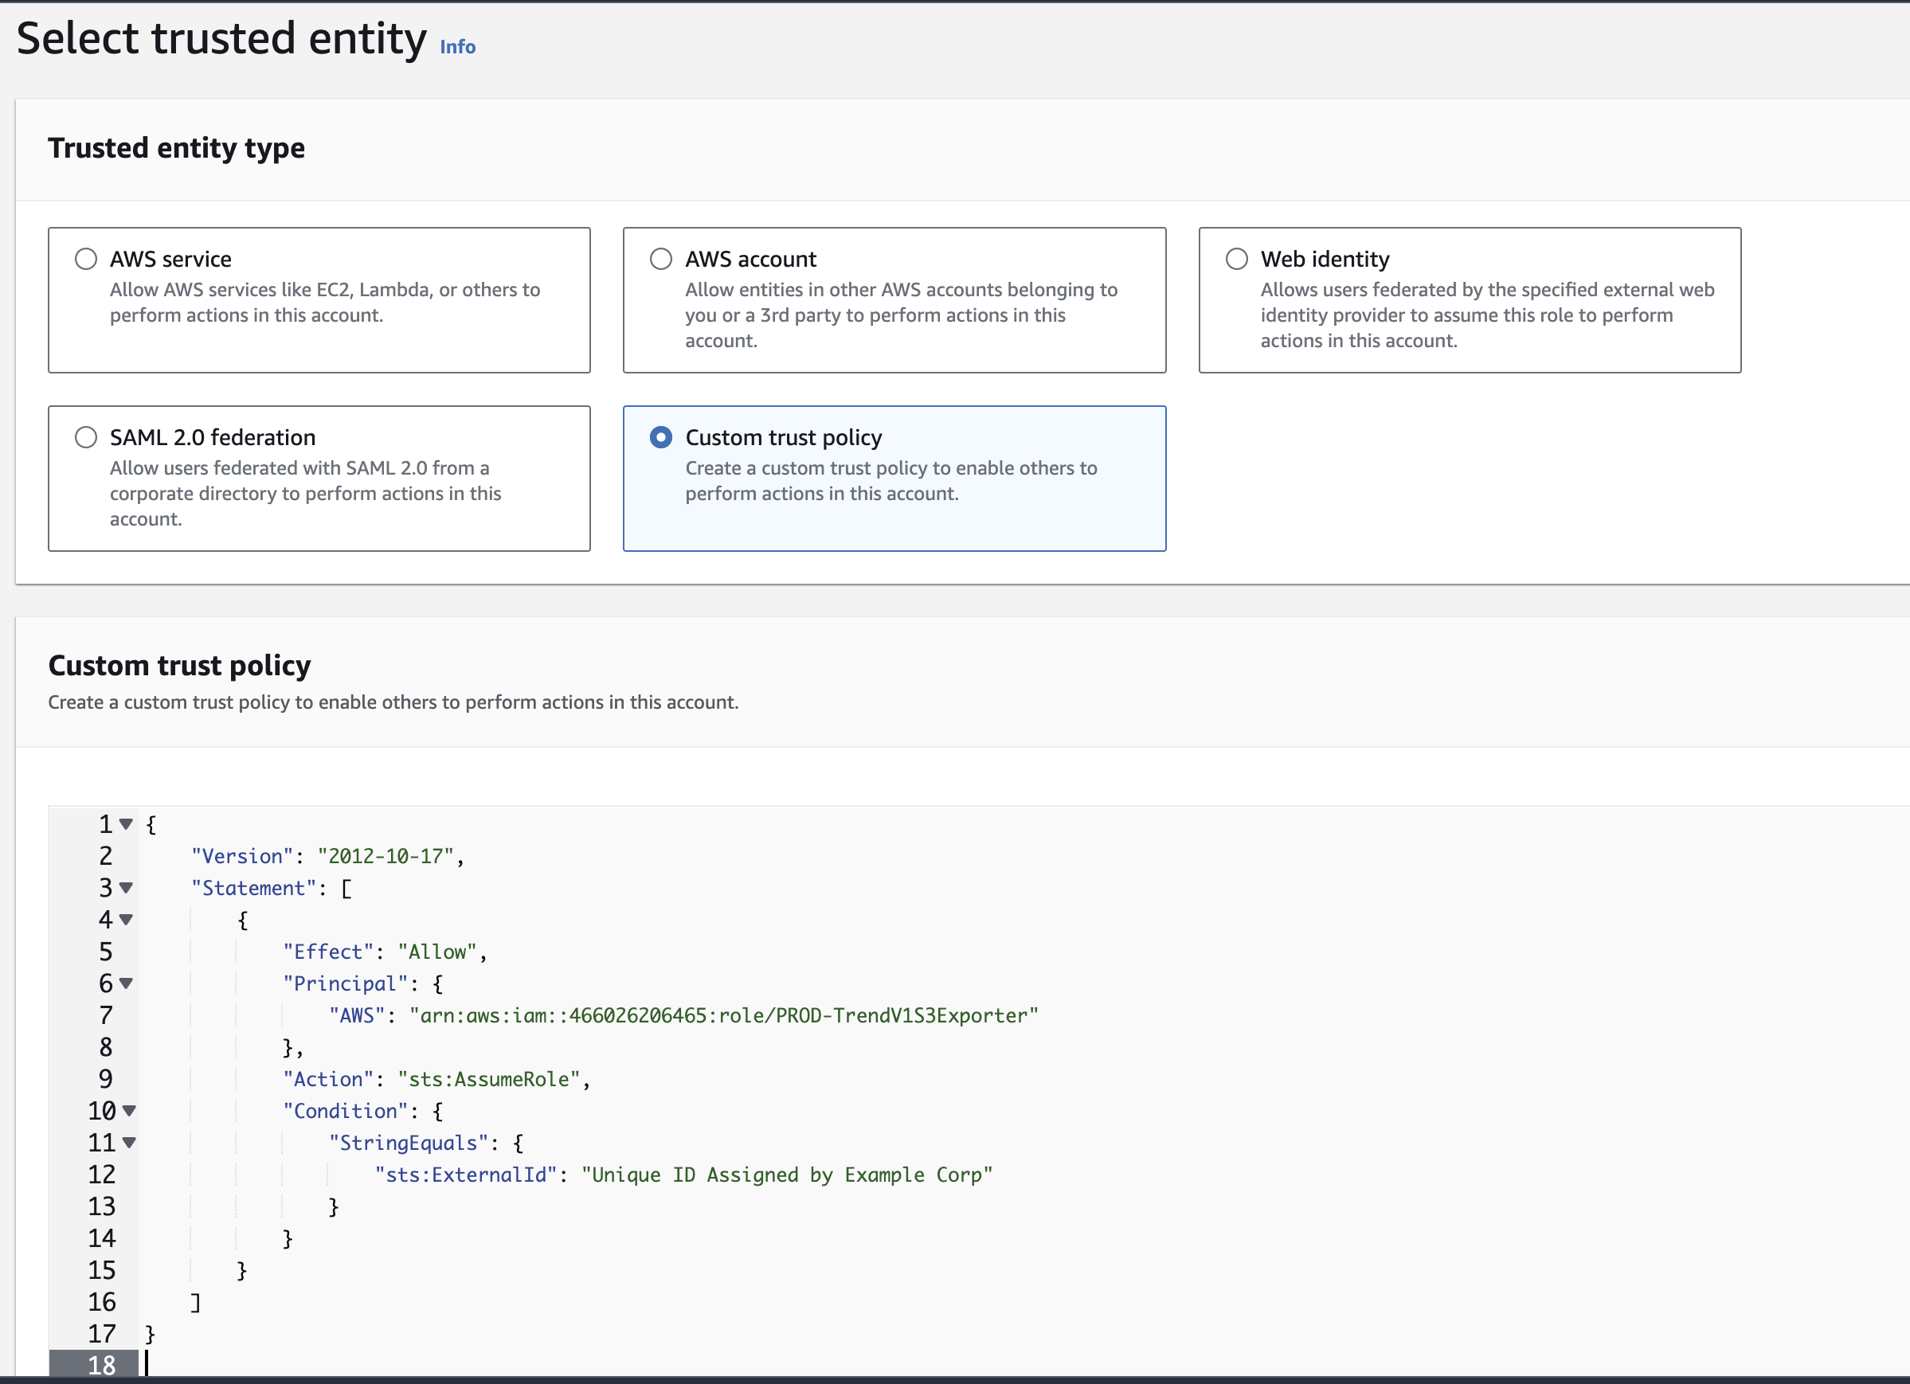
Task: Pick the SAML 2.0 federation radio button
Action: click(86, 437)
